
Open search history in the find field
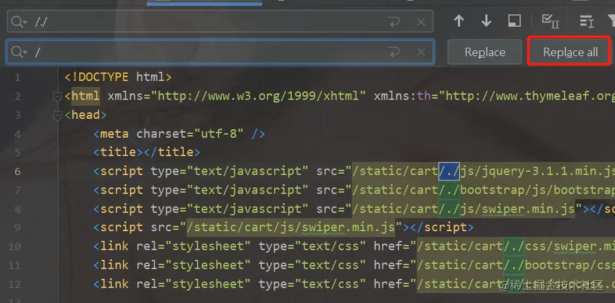point(18,22)
